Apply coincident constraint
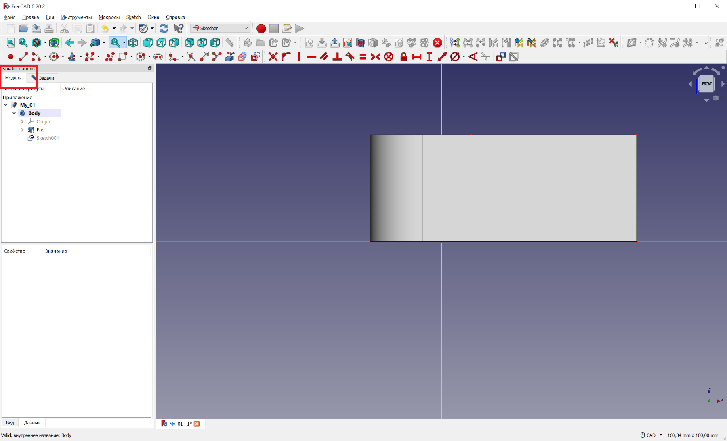The height and width of the screenshot is (441, 727). pos(273,57)
